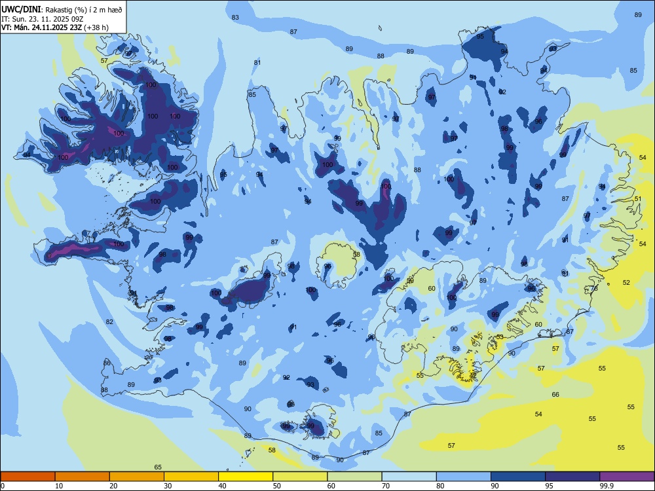655x491 pixels.
Task: Click the map value '78' on the east coast
Action: point(594,289)
